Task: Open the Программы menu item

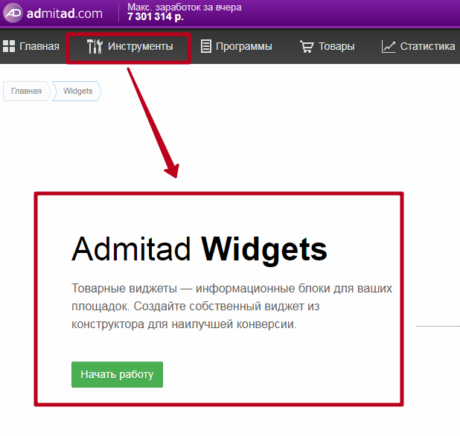Action: pyautogui.click(x=237, y=46)
